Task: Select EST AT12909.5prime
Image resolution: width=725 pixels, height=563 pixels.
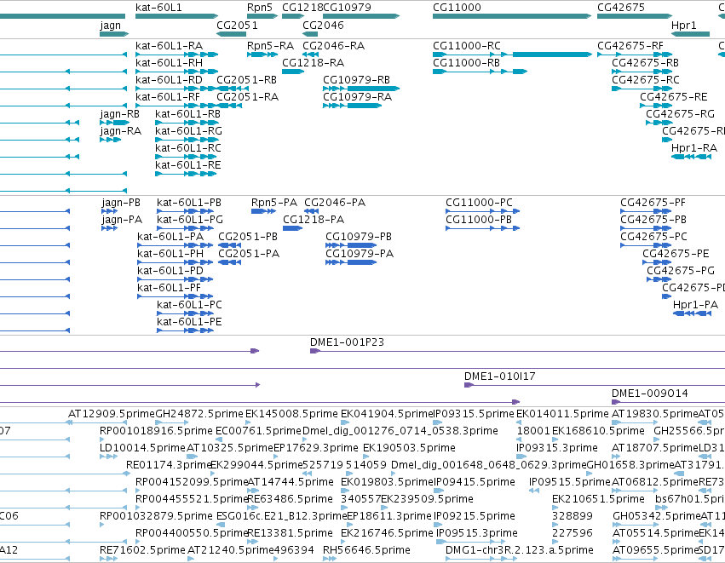Action: coord(112,414)
